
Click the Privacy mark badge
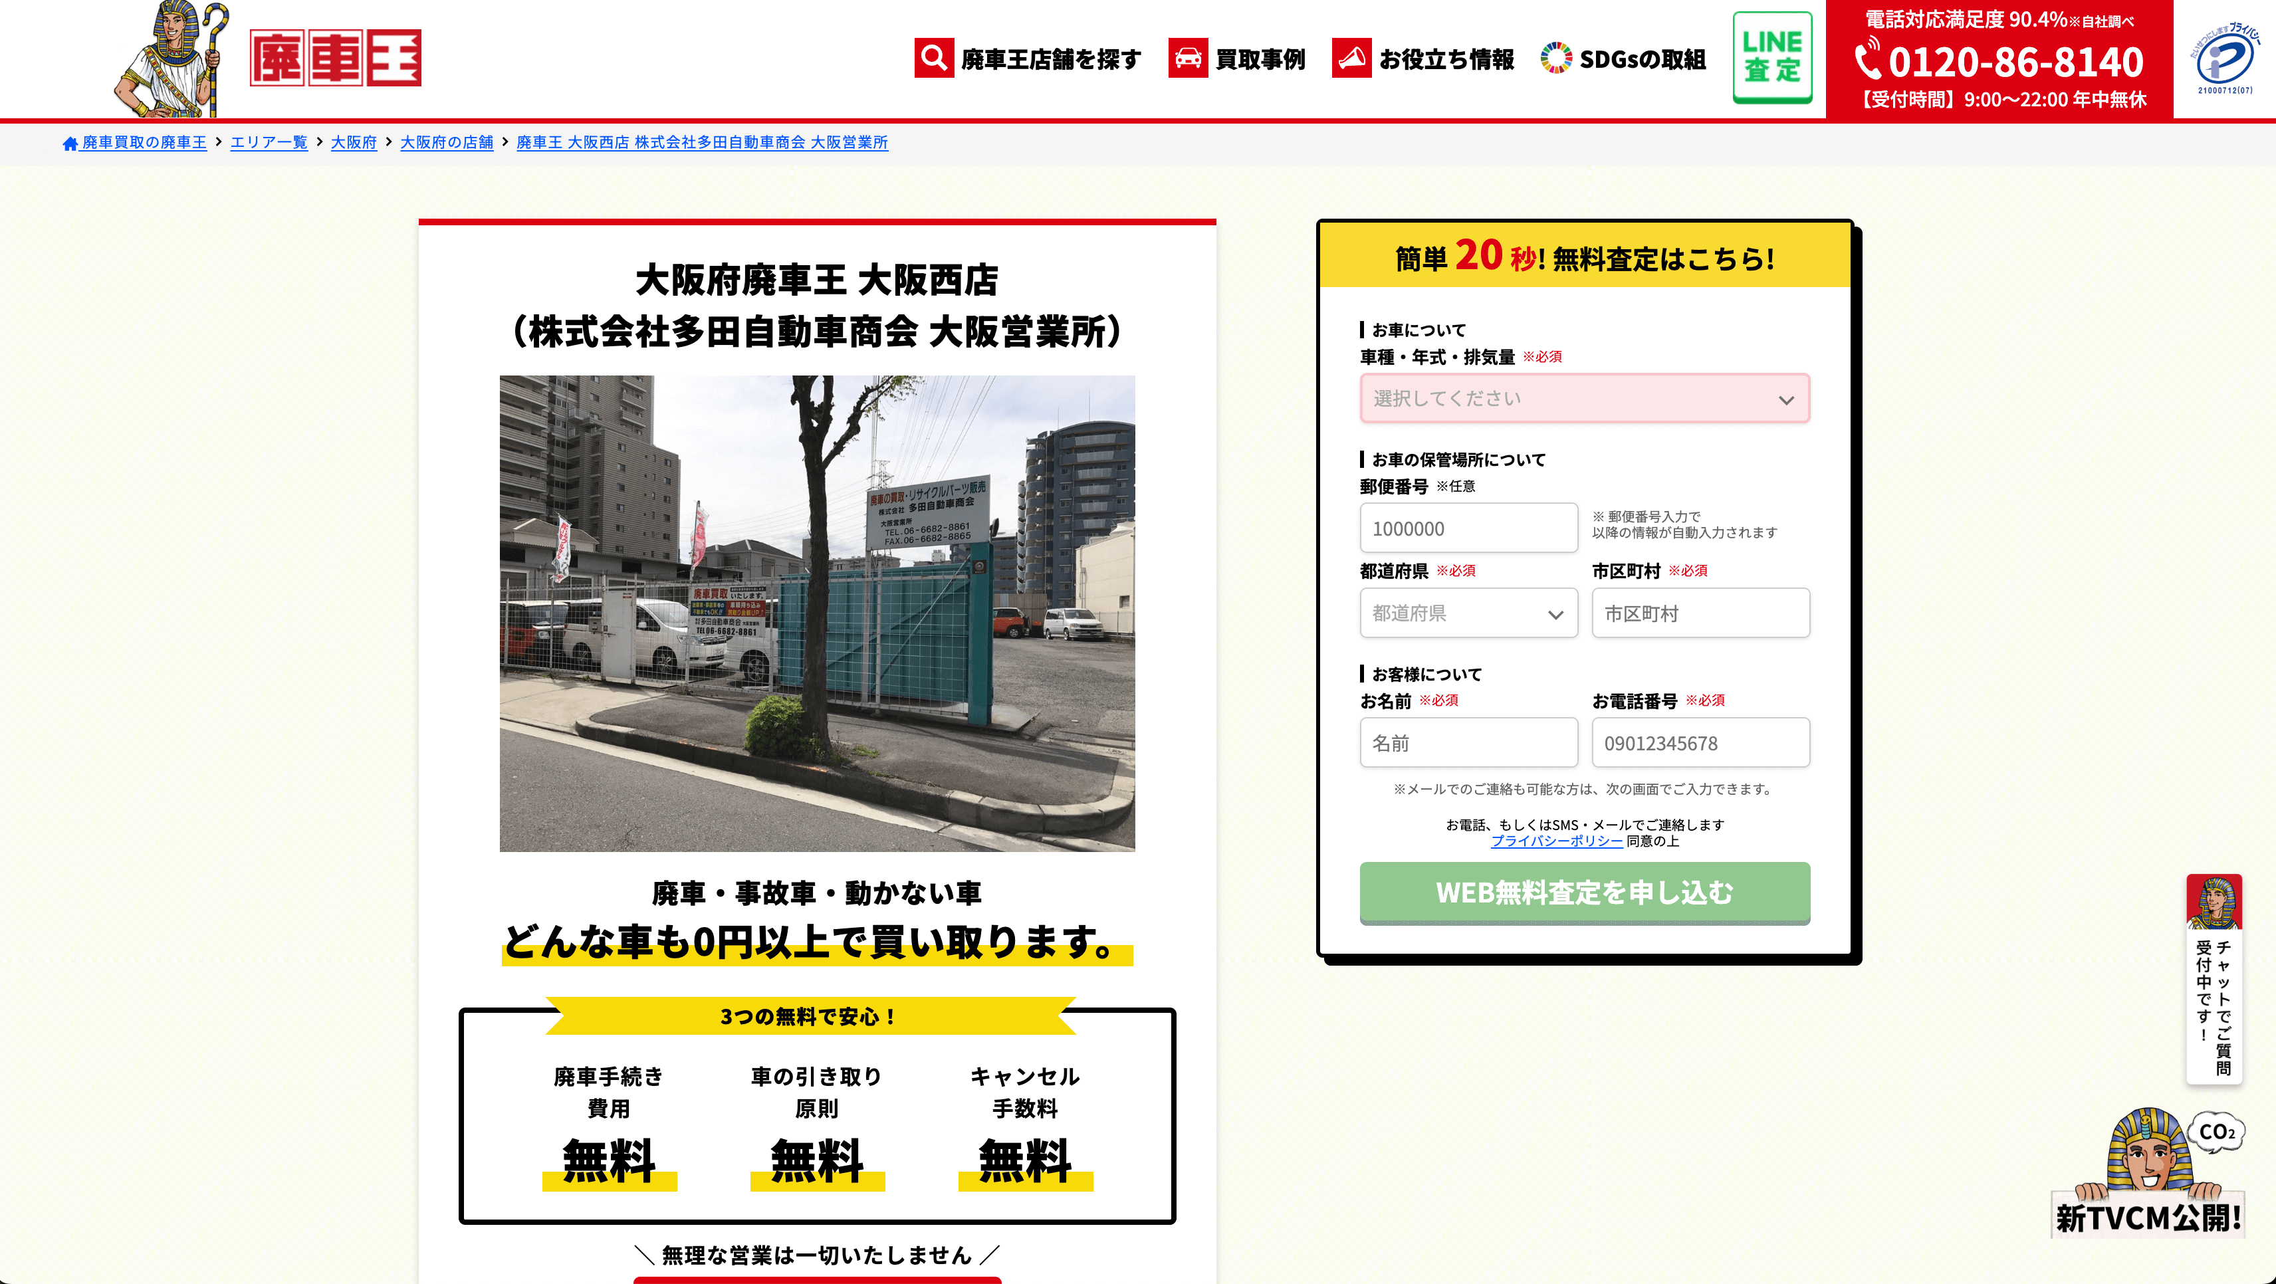click(2225, 58)
